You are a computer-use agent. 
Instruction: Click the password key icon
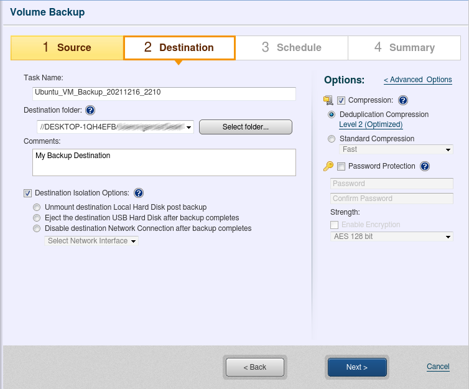[328, 166]
